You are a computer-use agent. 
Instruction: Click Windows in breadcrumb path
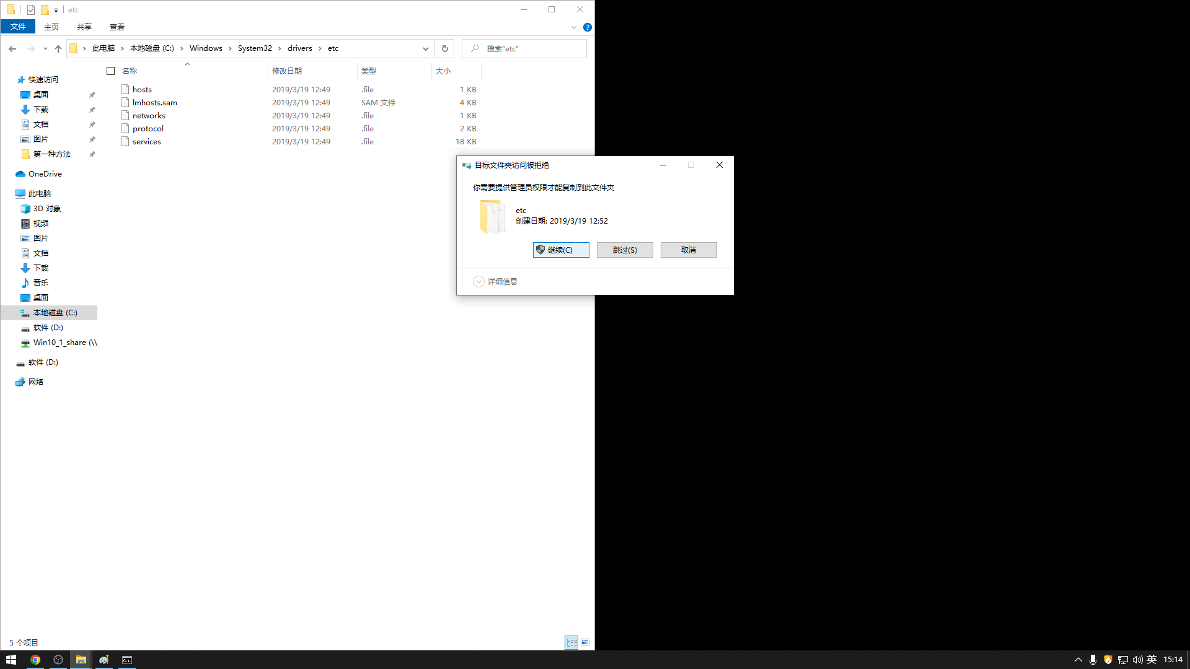point(206,48)
